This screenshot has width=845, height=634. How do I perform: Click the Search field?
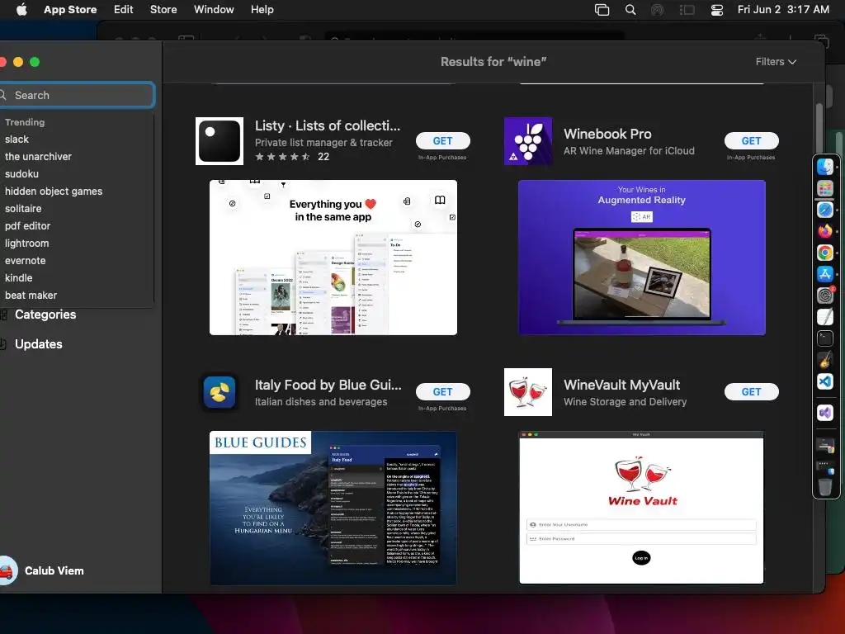77,95
